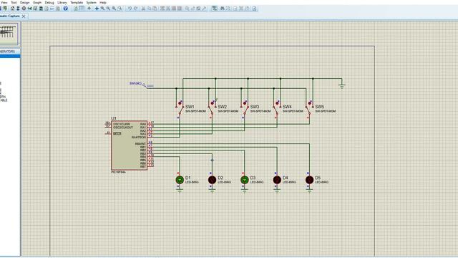Toggle switch SW1 on the schematic
Viewport: 458px width, 258px height.
click(x=180, y=109)
